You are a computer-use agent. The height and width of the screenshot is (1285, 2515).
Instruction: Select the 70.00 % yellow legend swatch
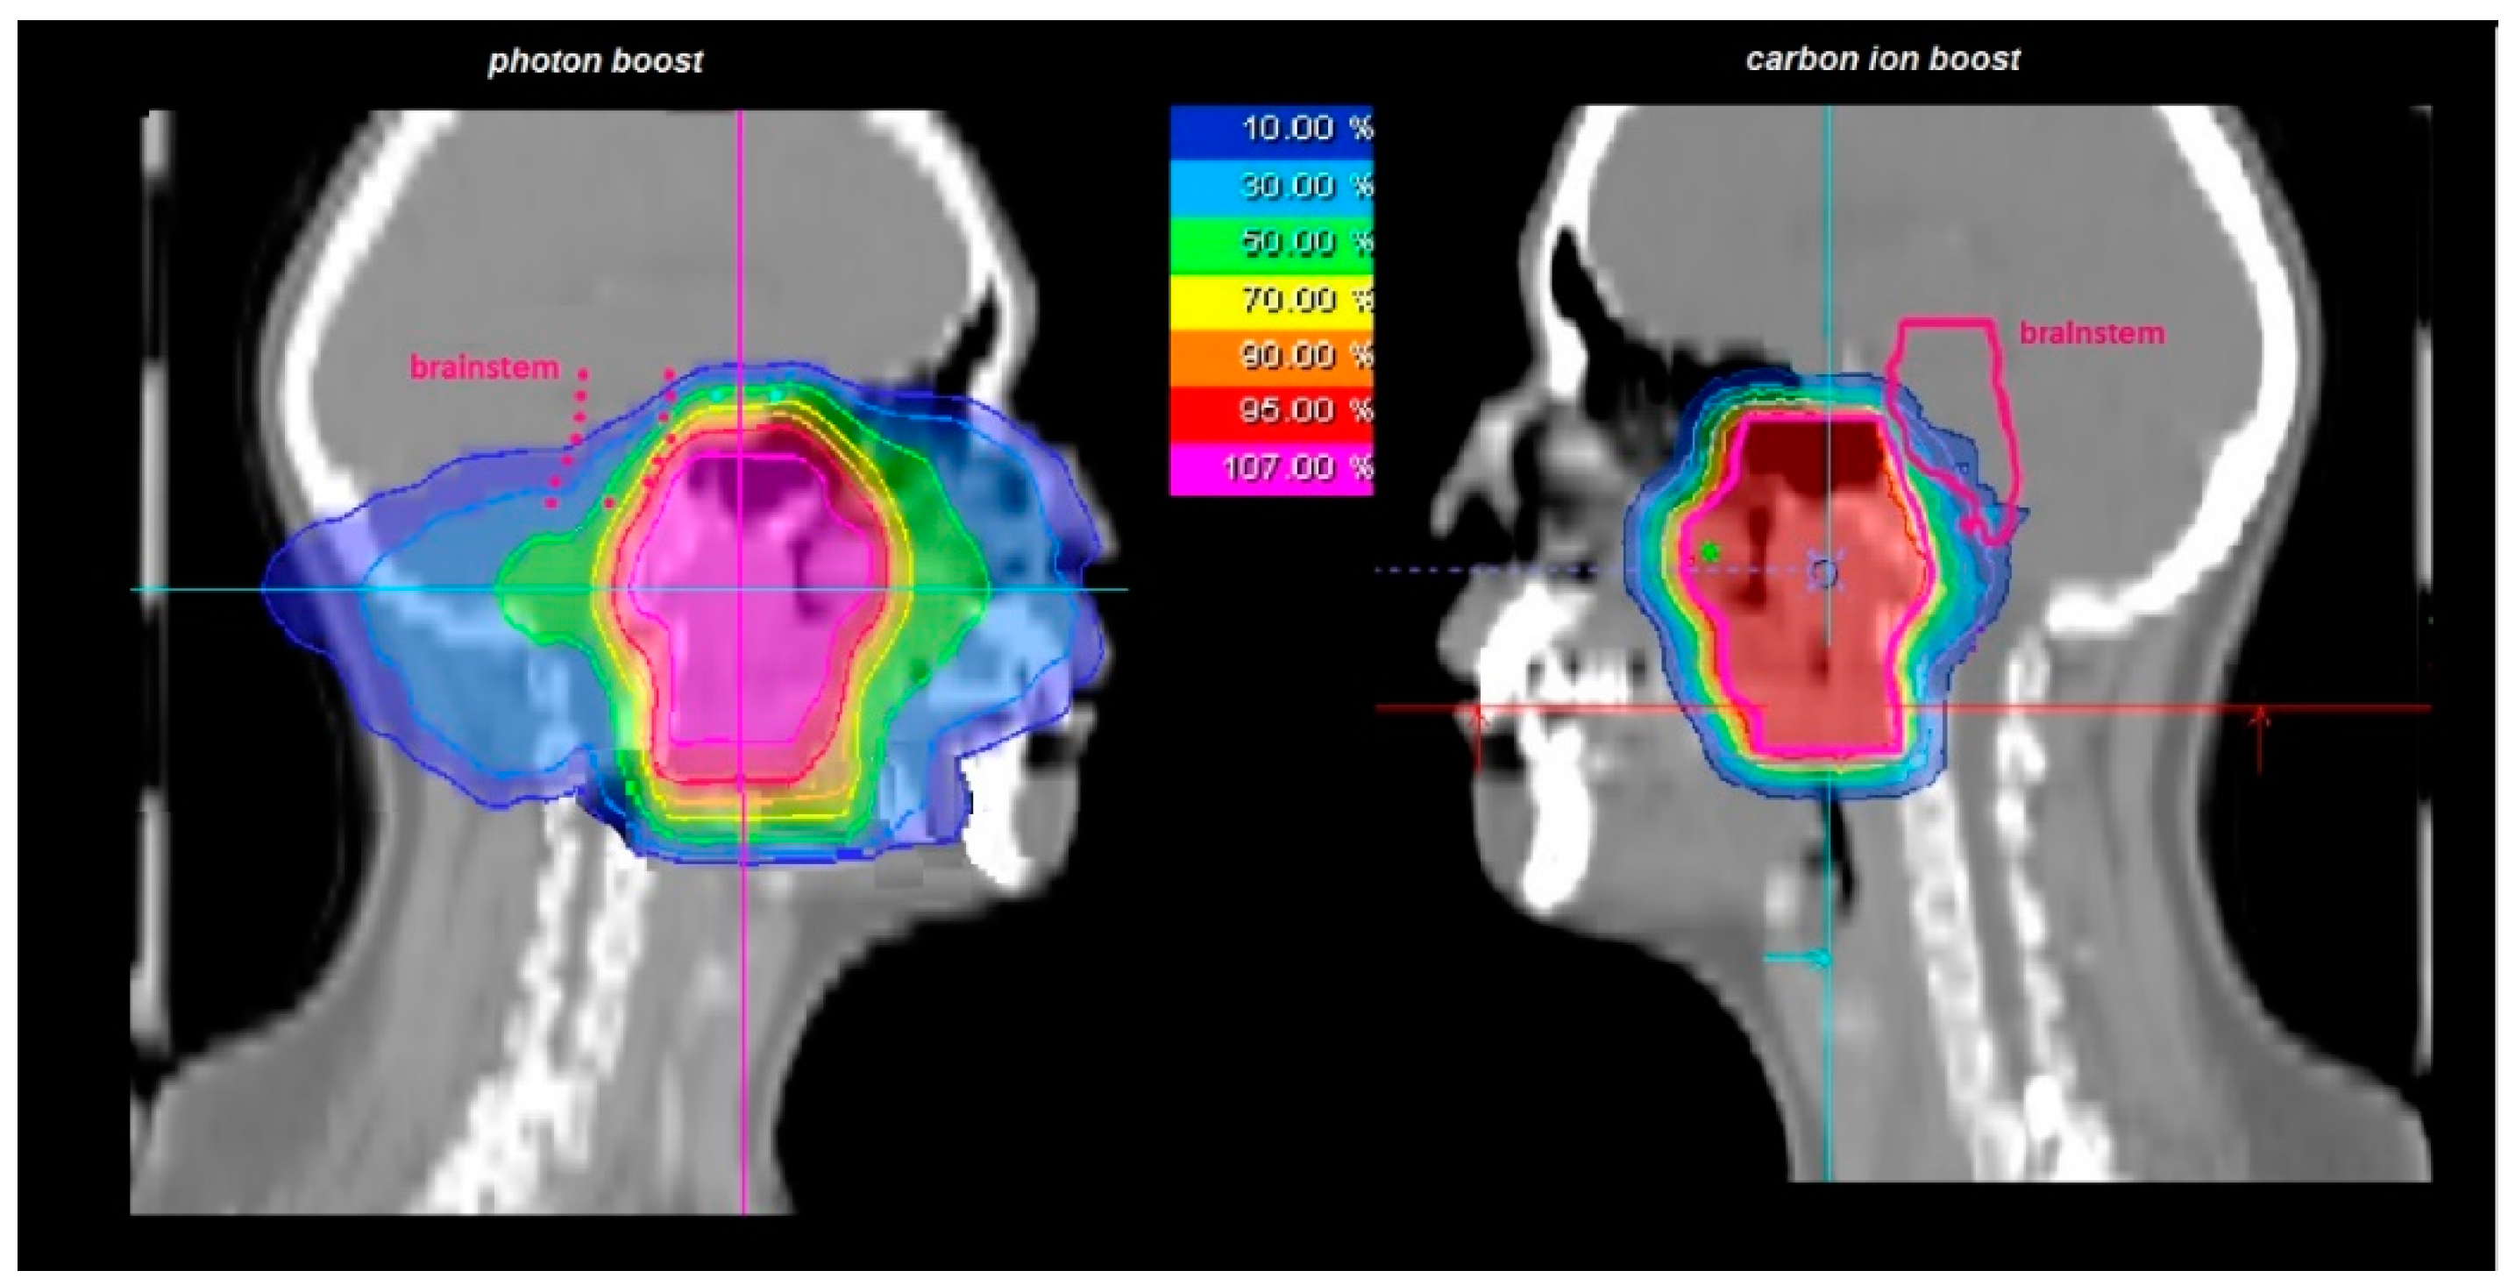[x=1270, y=299]
